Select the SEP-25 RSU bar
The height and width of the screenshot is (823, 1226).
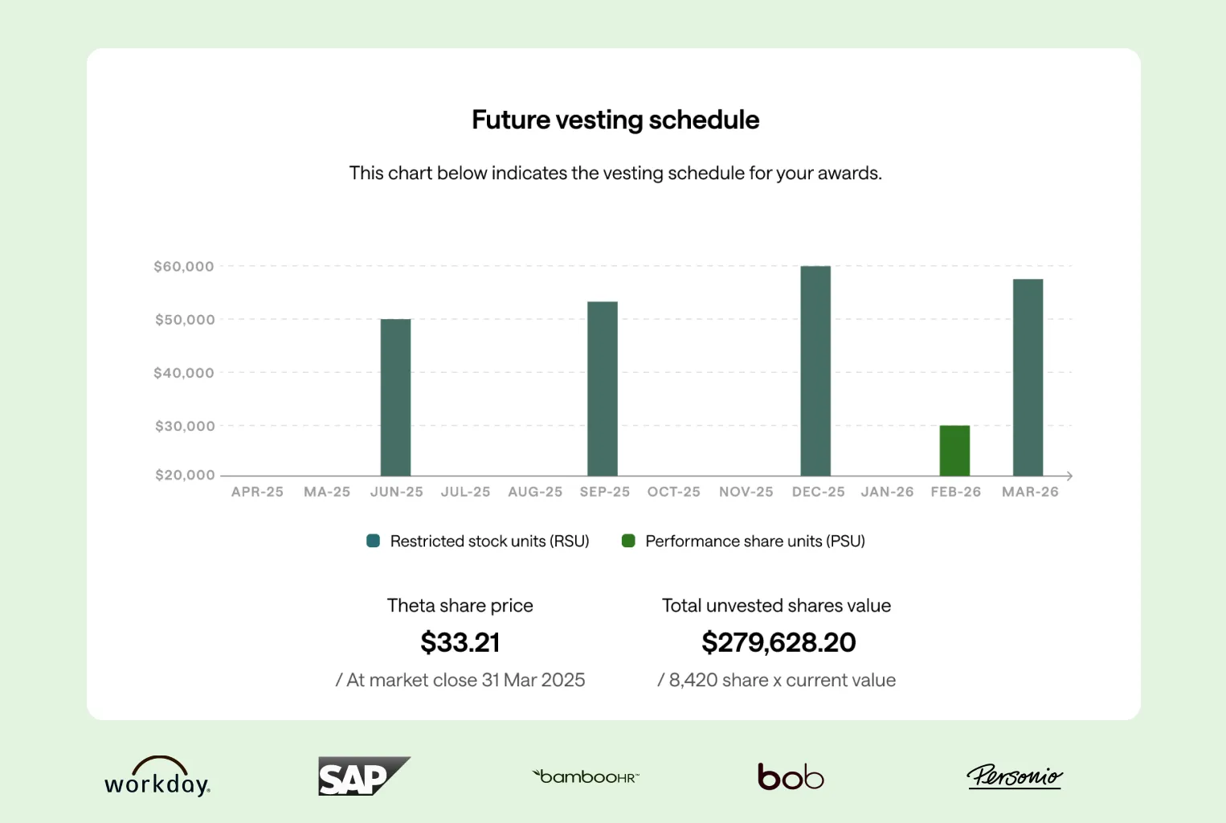602,388
